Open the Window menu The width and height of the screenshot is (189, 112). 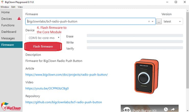[5, 7]
